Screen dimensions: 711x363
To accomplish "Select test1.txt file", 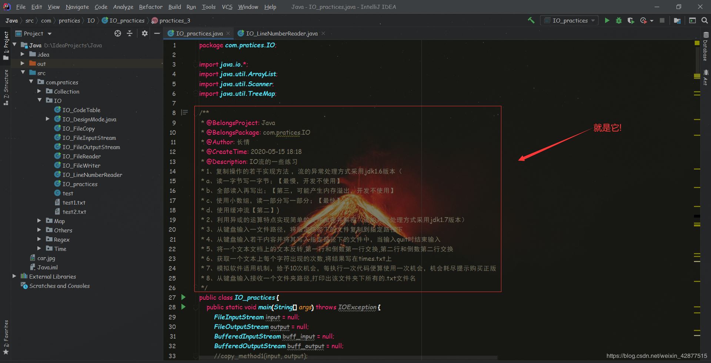I will tap(70, 202).
